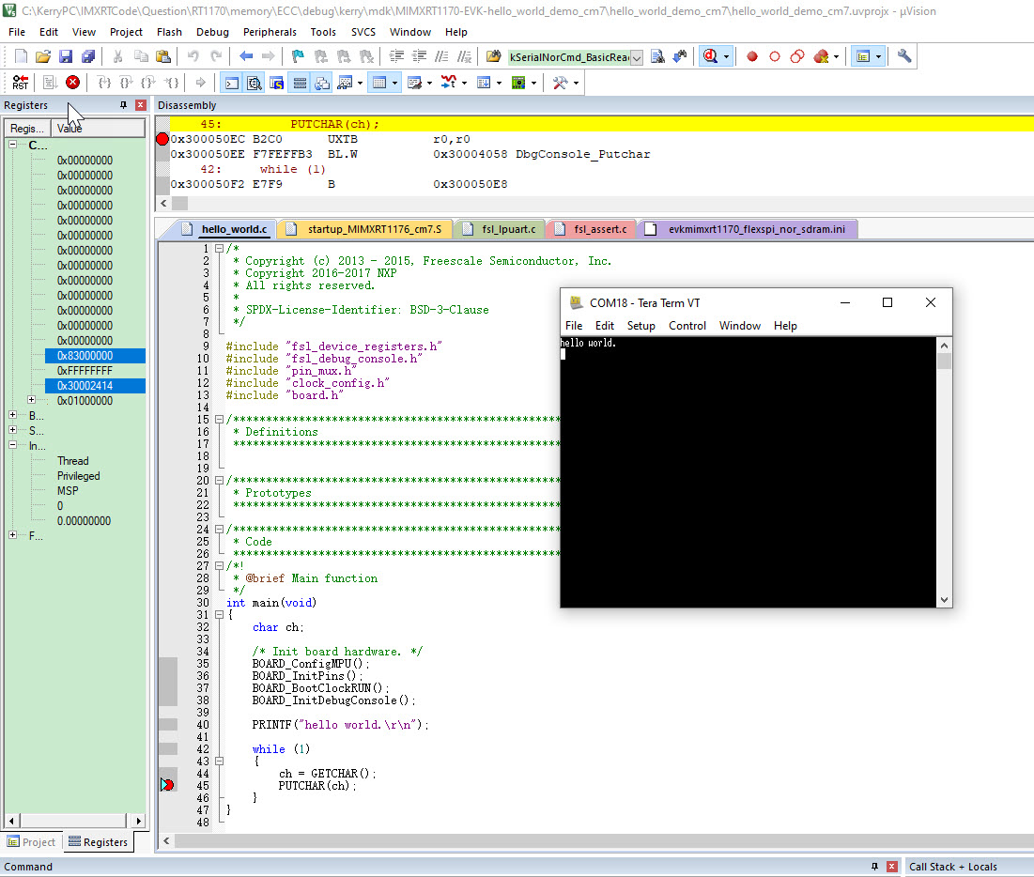1034x877 pixels.
Task: Click the Step Into icon
Action: [x=103, y=82]
